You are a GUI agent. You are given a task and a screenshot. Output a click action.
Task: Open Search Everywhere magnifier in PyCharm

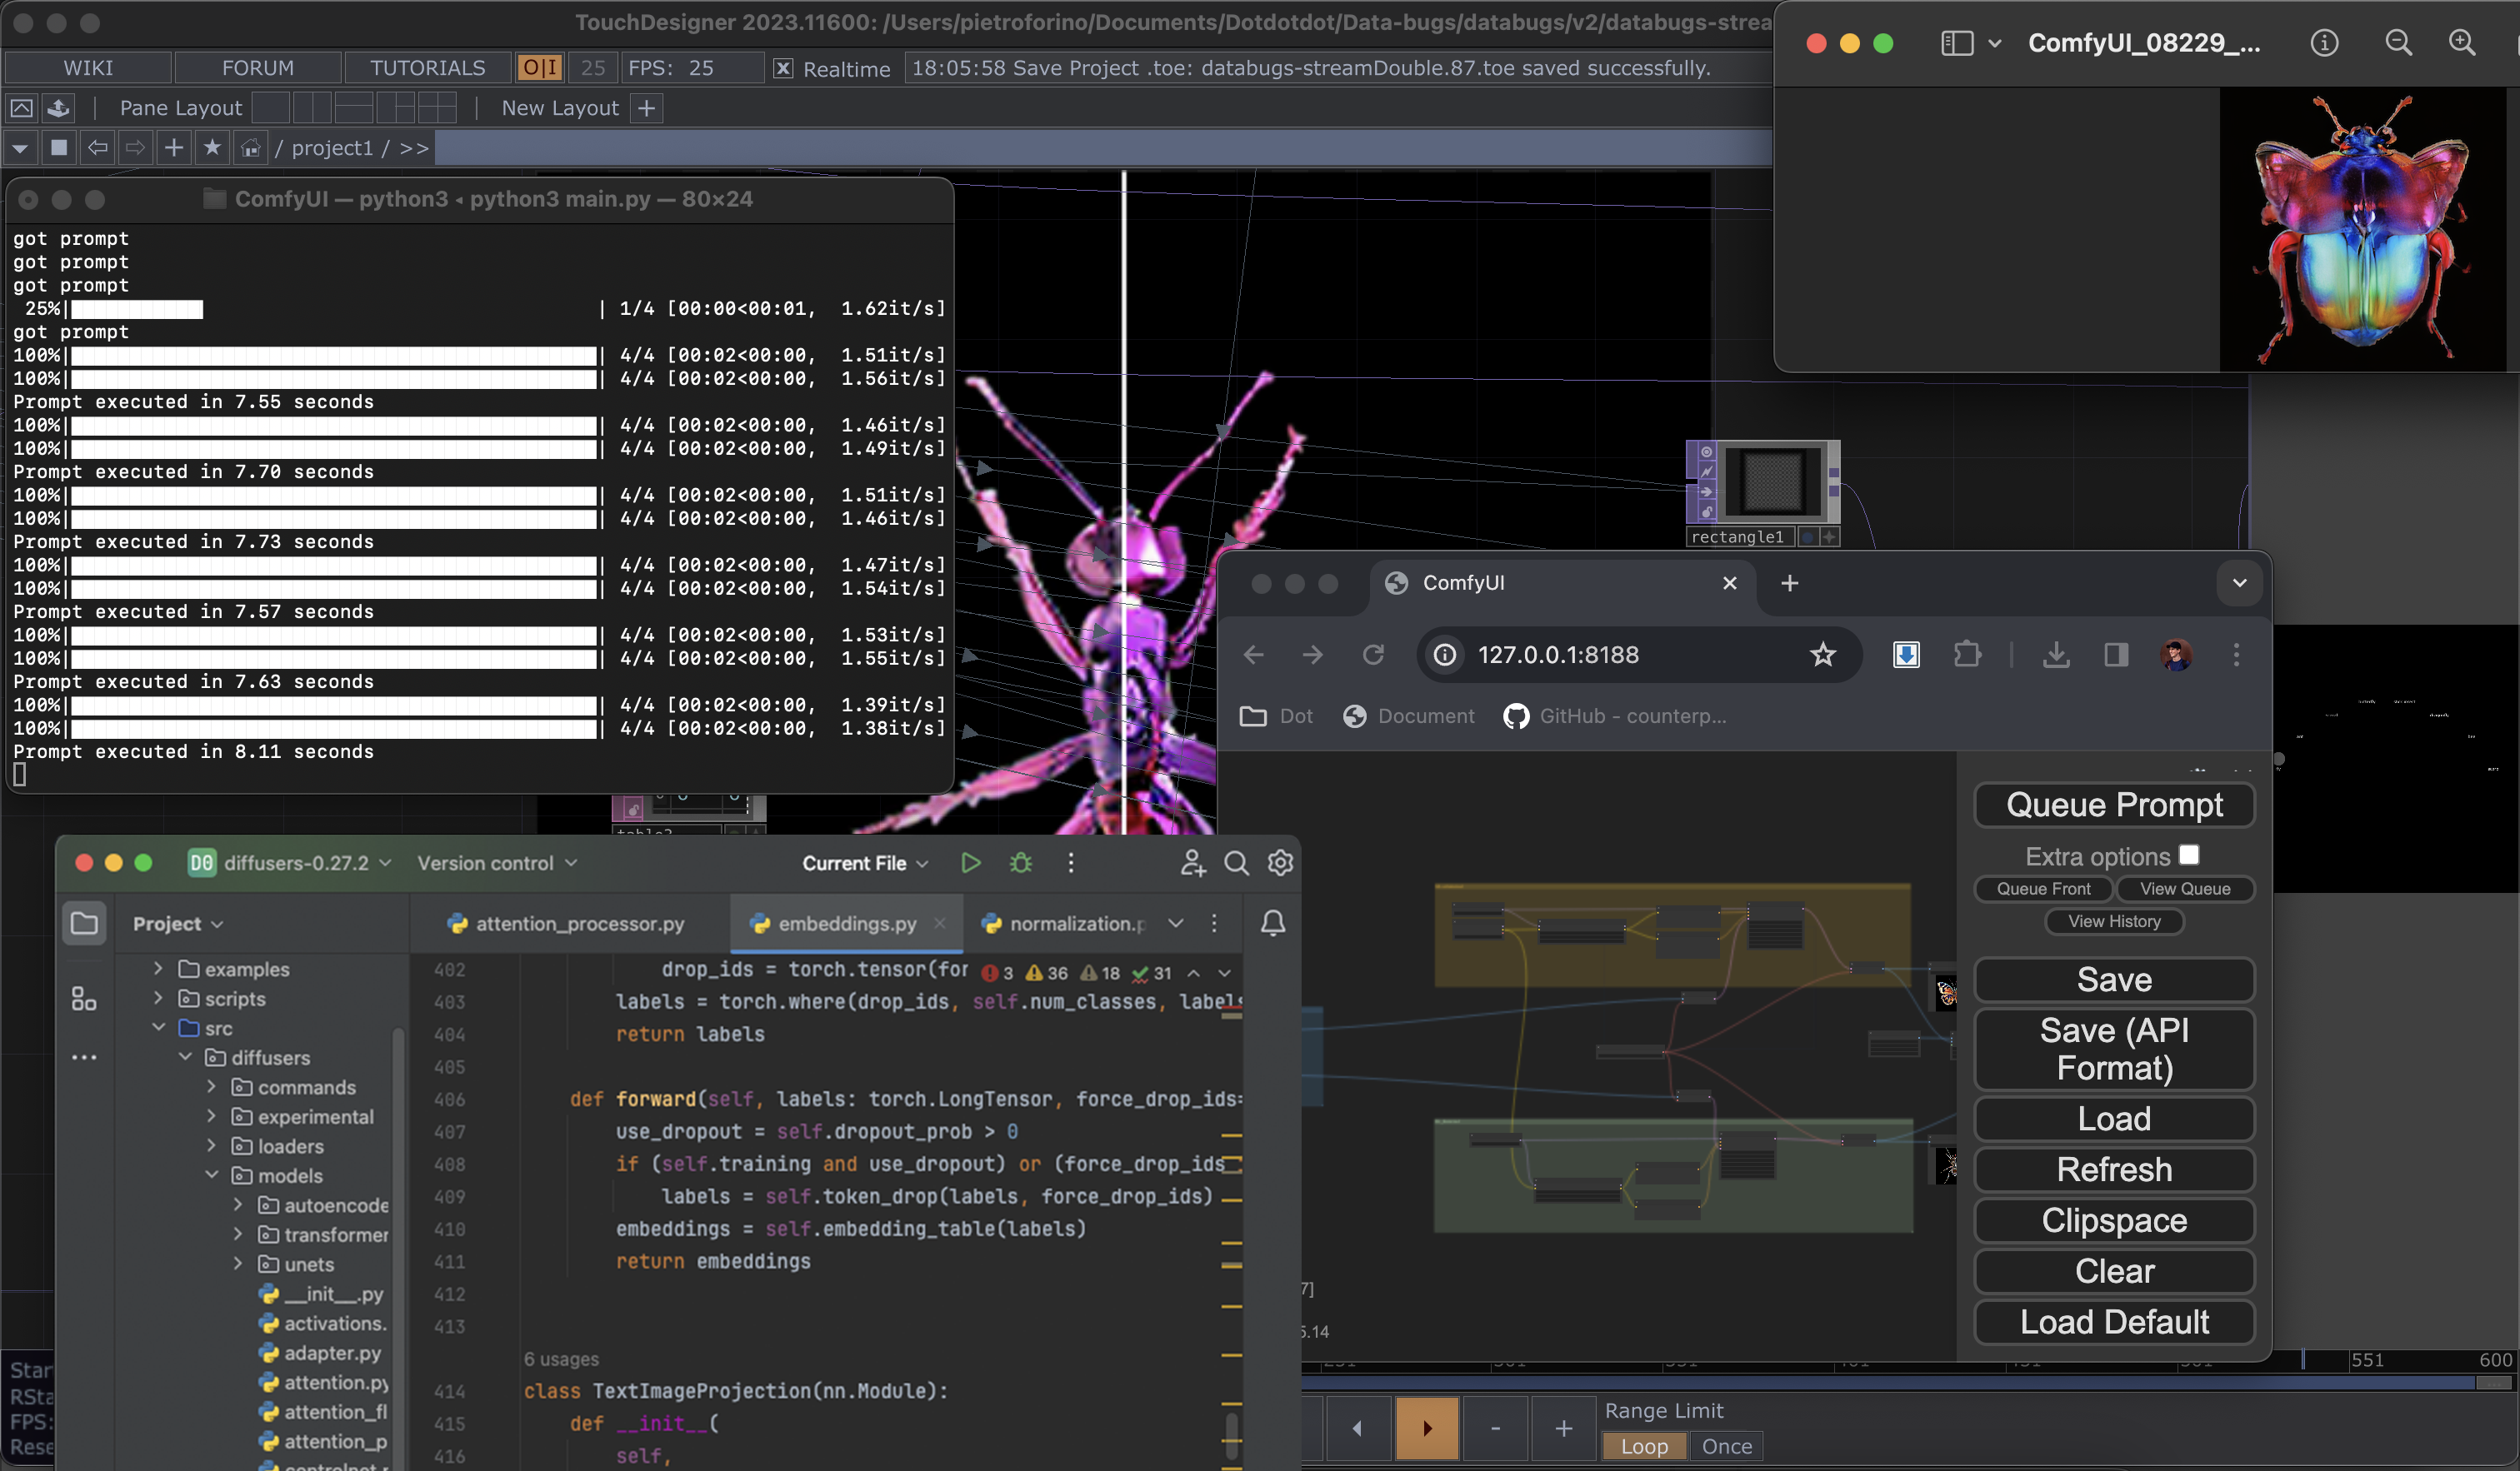[x=1236, y=862]
